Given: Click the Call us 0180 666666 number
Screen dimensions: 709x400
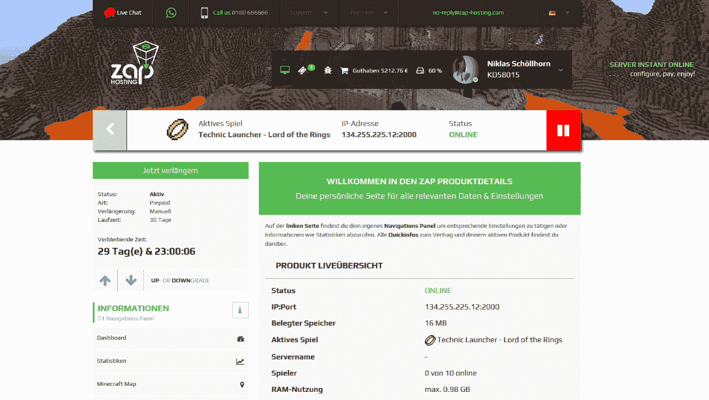Looking at the screenshot, I should tap(241, 13).
